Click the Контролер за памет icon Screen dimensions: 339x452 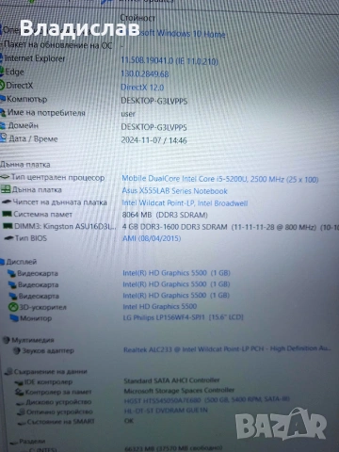point(20,392)
